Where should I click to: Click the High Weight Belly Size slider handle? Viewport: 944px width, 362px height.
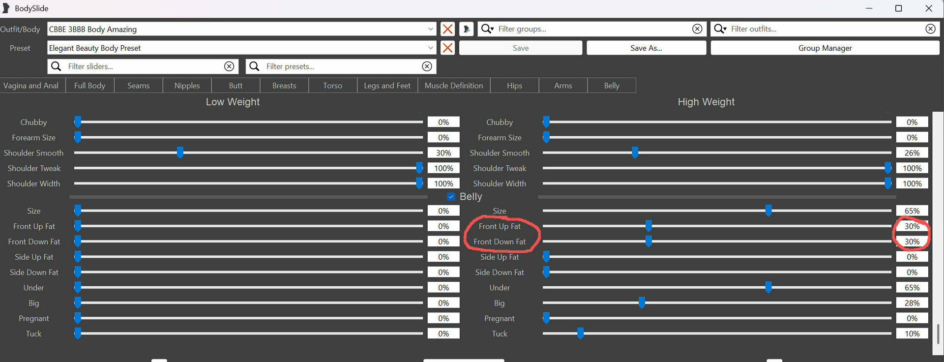[x=768, y=211]
